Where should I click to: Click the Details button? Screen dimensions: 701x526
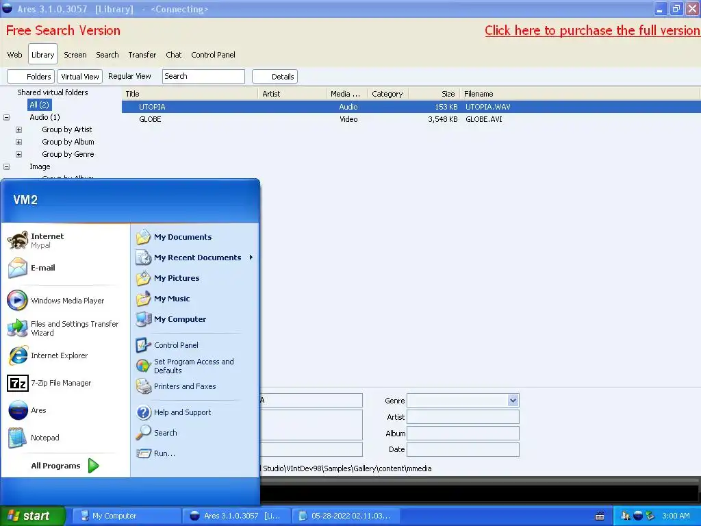click(275, 77)
